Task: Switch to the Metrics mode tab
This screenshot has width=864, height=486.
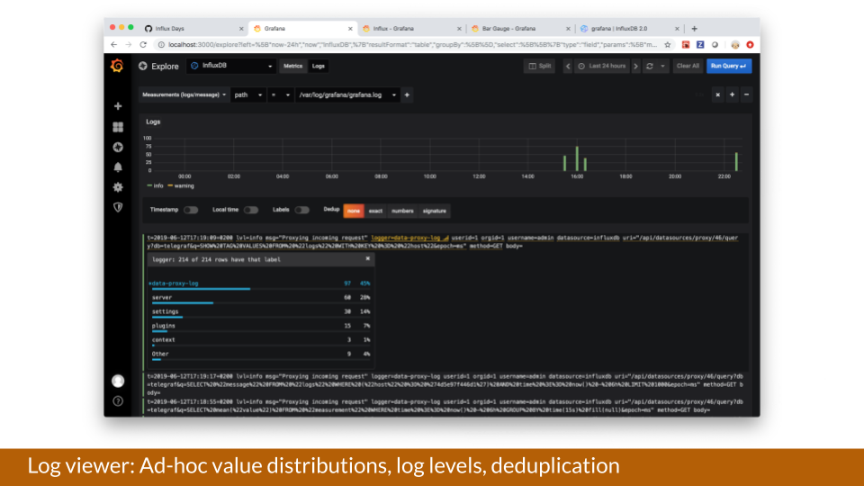Action: (292, 66)
